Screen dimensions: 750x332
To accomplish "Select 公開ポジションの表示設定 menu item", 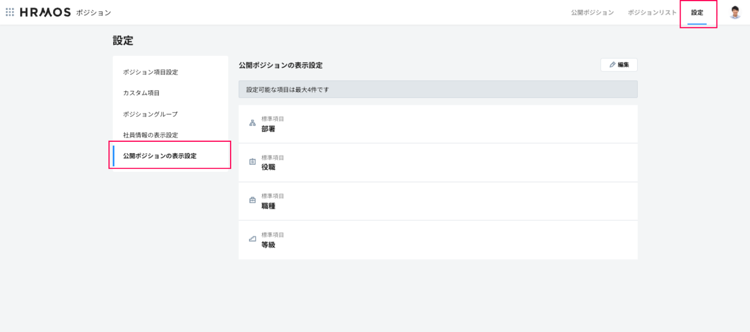I will point(160,156).
